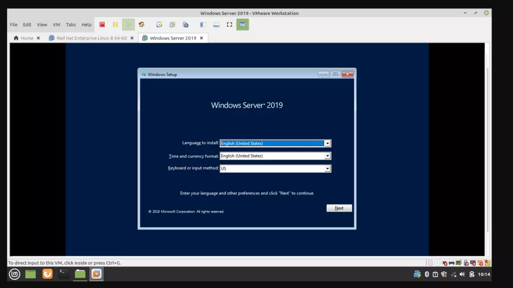Viewport: 513px width, 288px height.
Task: Close the Home tab
Action: 38,38
